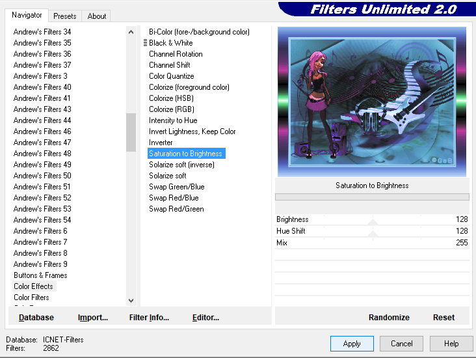Select Andrew's Filters 44 category

(x=42, y=120)
